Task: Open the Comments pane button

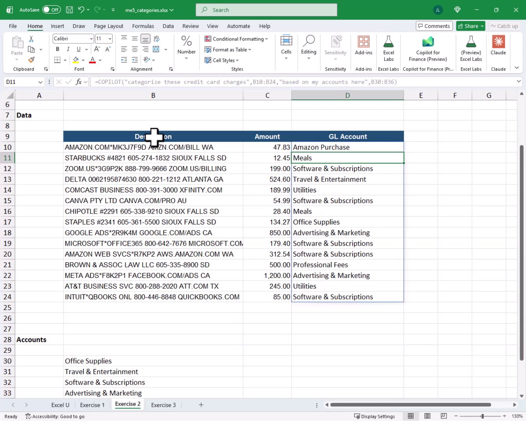Action: click(x=434, y=26)
